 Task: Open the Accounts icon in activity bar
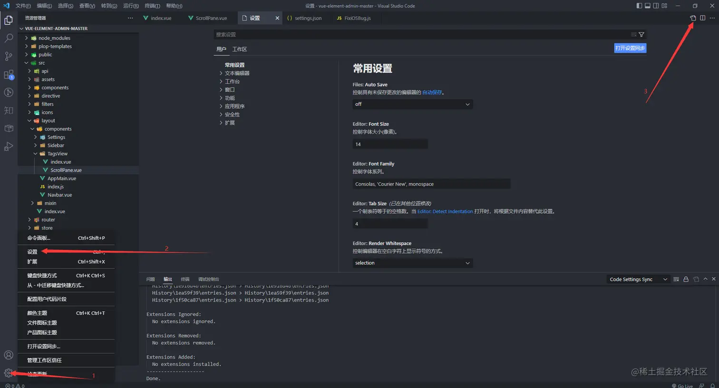pos(9,355)
